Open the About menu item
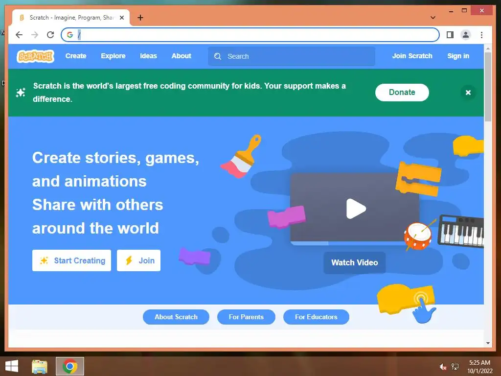 [181, 56]
